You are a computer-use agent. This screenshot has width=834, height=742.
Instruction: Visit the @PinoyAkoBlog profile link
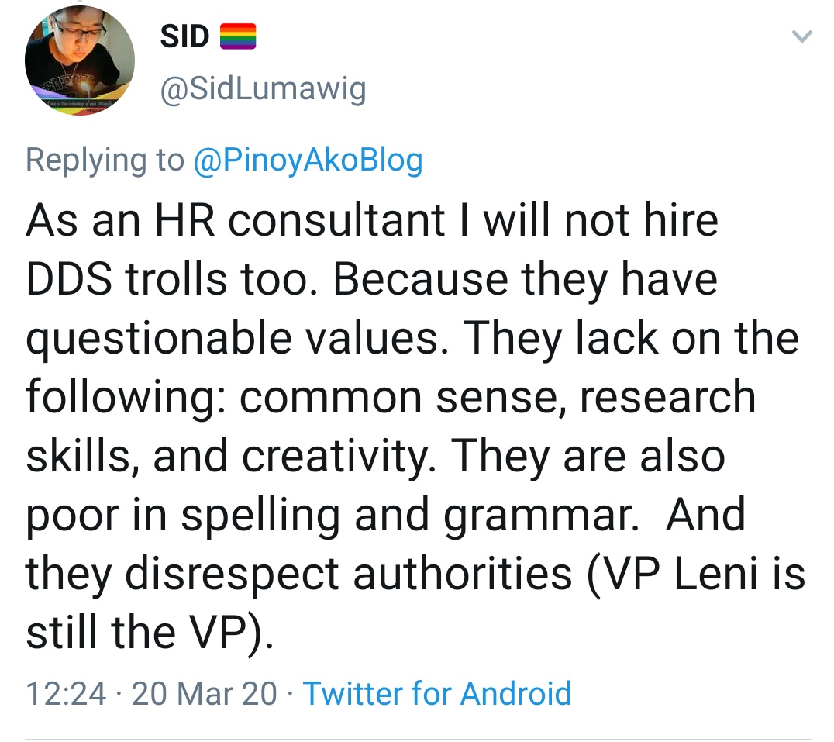[x=307, y=160]
